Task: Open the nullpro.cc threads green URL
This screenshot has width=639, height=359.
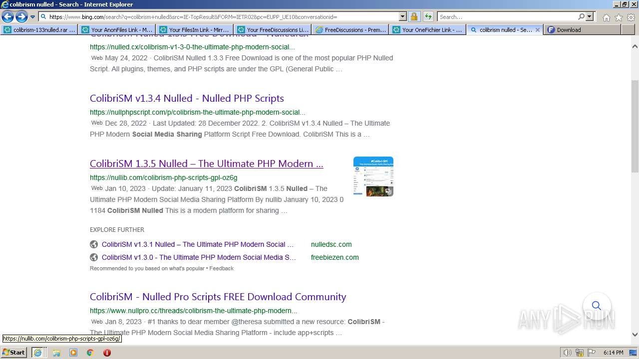Action: [193, 311]
